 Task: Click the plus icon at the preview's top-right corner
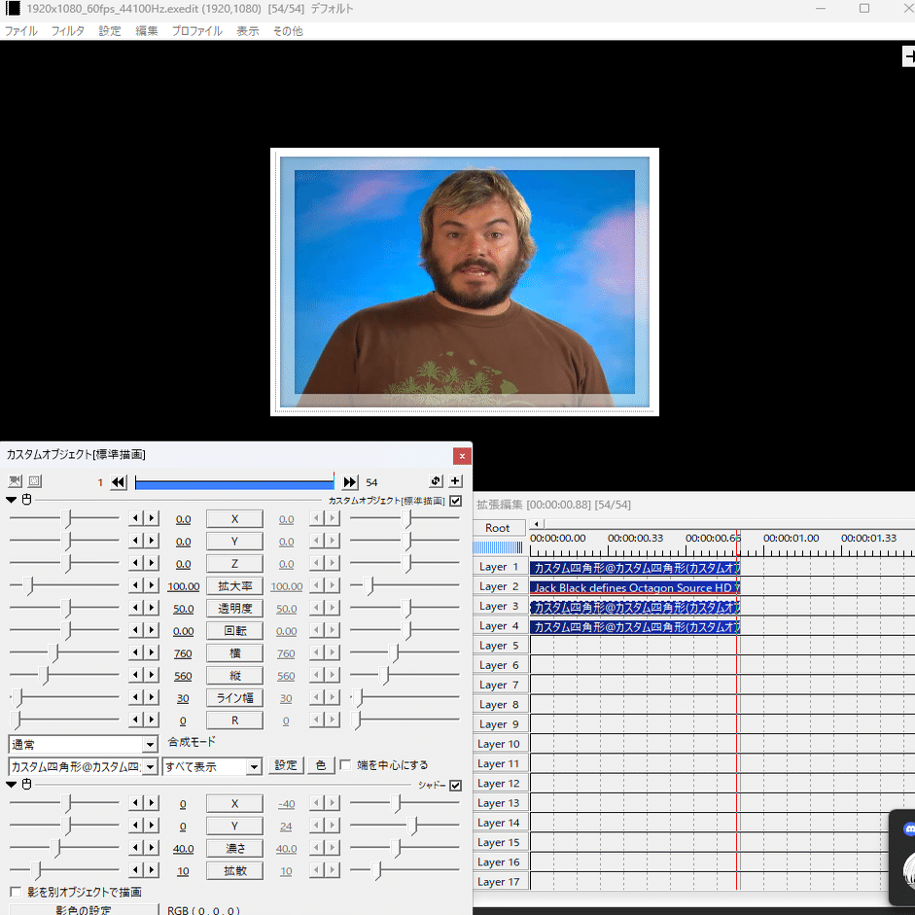(x=908, y=56)
